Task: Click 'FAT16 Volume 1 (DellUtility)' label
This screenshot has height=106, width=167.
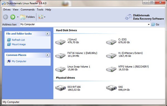Action: [82, 53]
